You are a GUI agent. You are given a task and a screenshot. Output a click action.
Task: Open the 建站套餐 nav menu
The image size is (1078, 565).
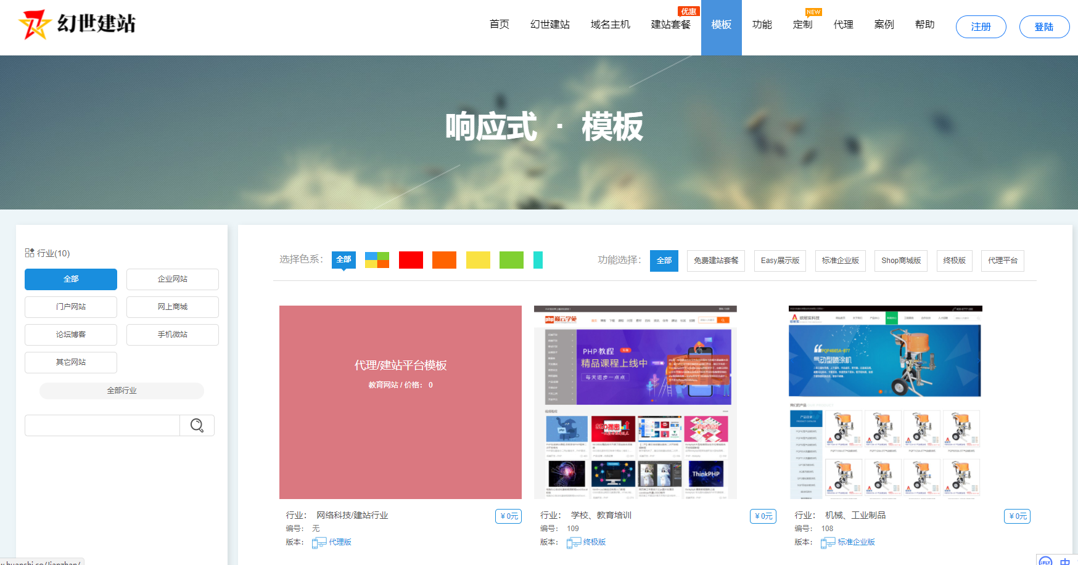point(670,25)
